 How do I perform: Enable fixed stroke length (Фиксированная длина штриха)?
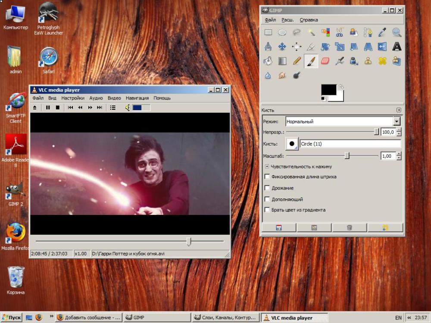pyautogui.click(x=267, y=177)
